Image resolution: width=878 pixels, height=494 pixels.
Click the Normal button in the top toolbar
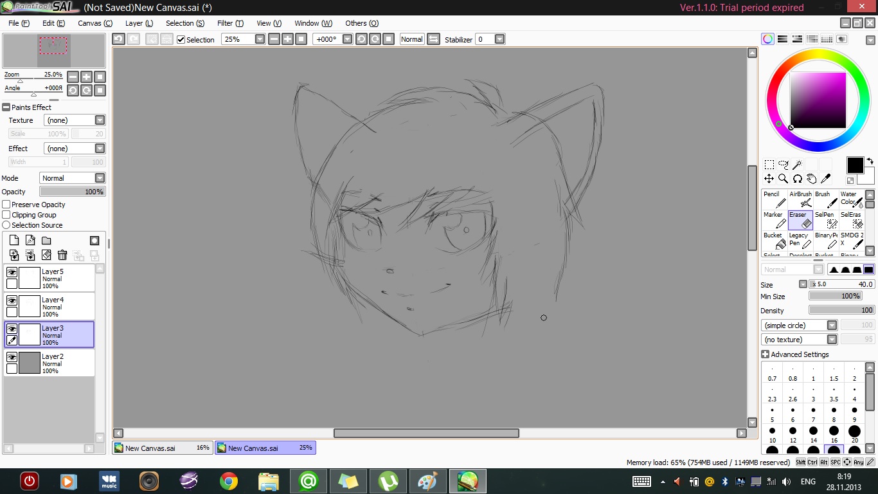click(411, 39)
